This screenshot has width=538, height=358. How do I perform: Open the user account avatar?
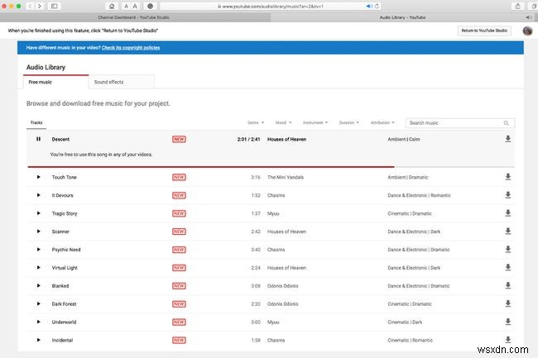pos(527,31)
